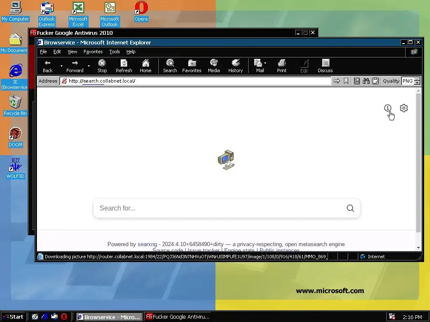Click the Go arrow beside address bar
The width and height of the screenshot is (430, 322).
(x=337, y=81)
